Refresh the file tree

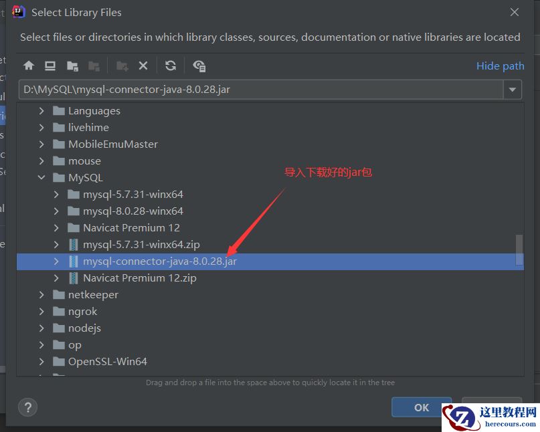[x=171, y=66]
